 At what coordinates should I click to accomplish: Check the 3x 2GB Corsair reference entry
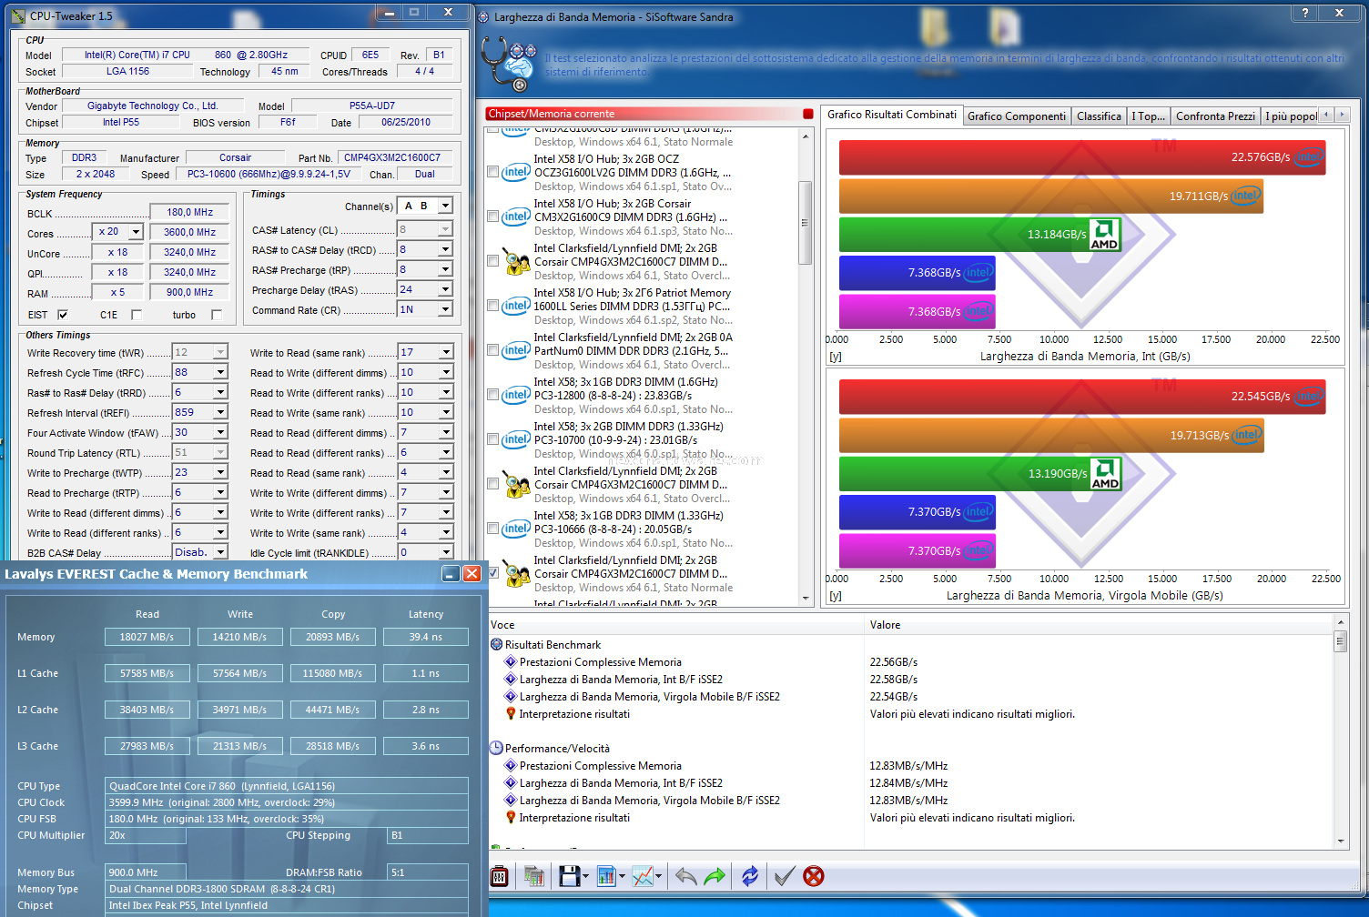(492, 217)
